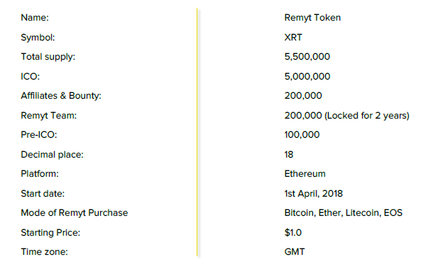Select the XRT symbol value
Image resolution: width=443 pixels, height=269 pixels.
[293, 38]
